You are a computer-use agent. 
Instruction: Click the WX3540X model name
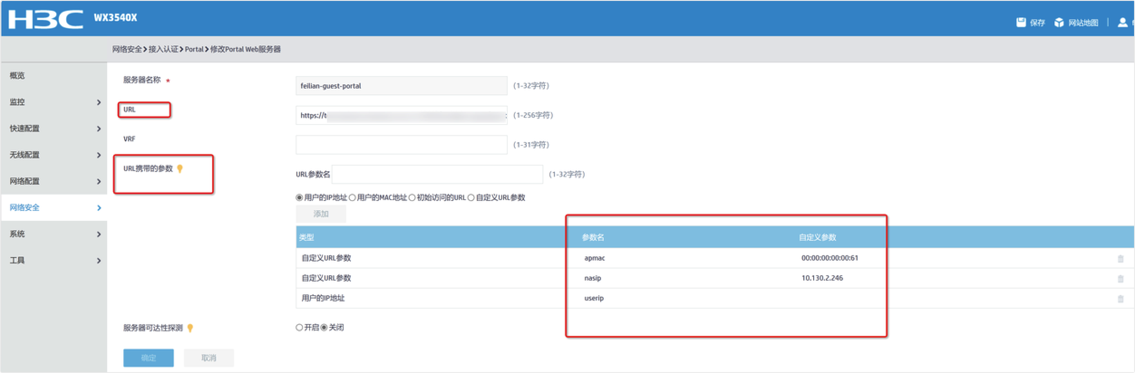click(x=115, y=18)
